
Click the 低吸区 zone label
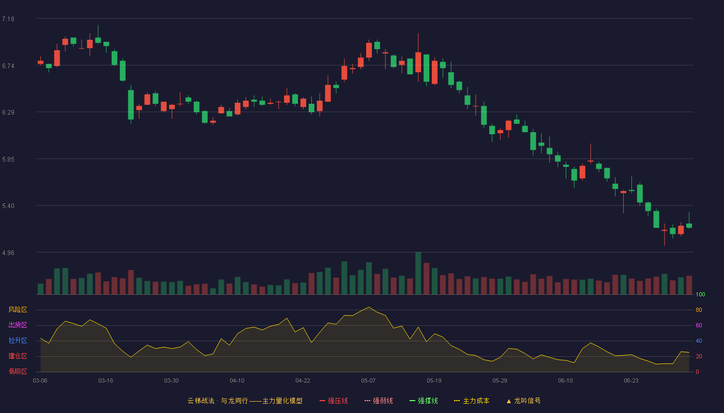(x=18, y=371)
